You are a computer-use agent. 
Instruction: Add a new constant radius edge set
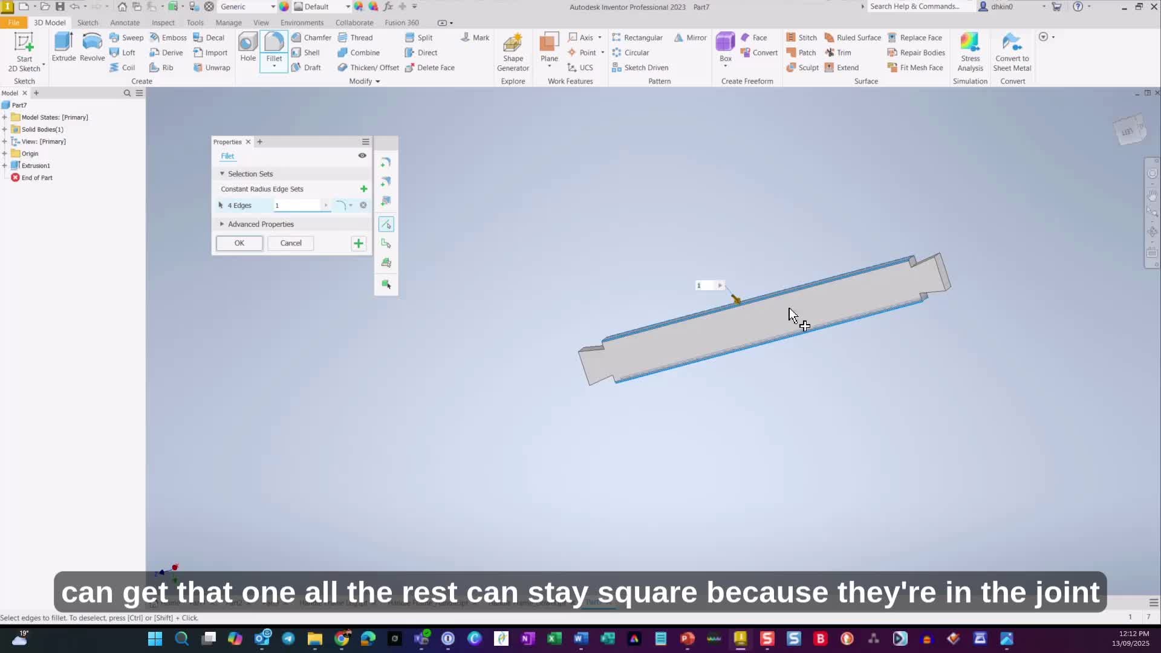pyautogui.click(x=363, y=189)
